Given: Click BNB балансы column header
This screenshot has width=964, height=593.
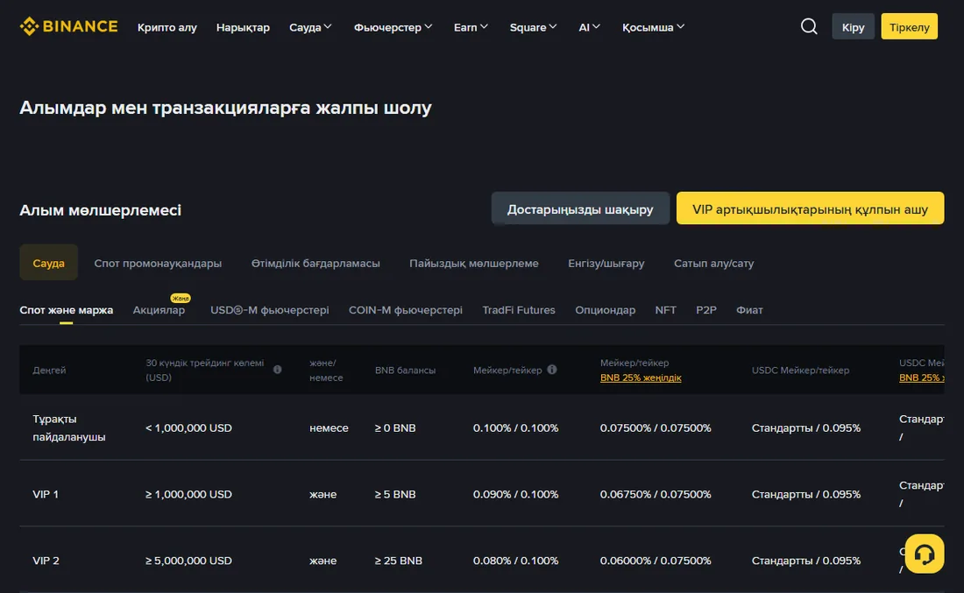Looking at the screenshot, I should 405,370.
